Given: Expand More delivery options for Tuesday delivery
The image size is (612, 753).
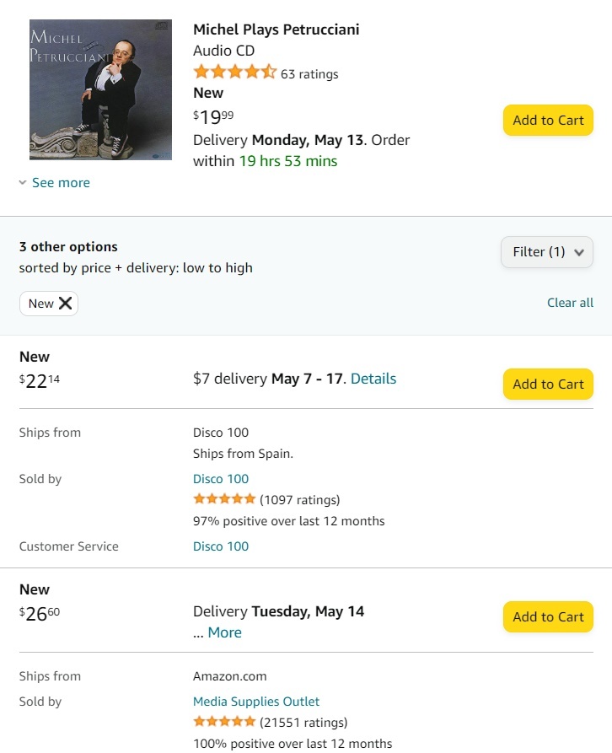Looking at the screenshot, I should 224,632.
